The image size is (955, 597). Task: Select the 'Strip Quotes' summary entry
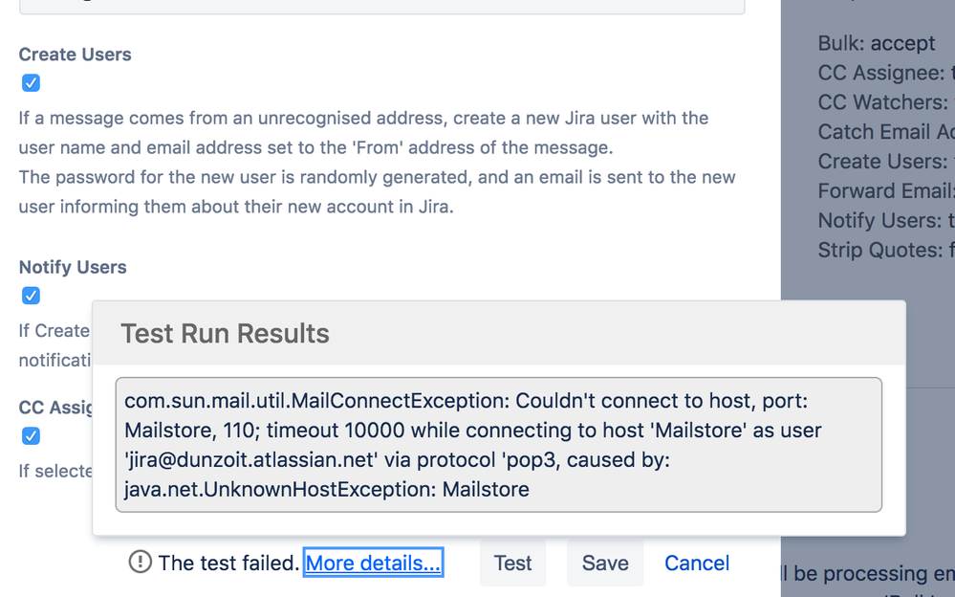point(886,250)
